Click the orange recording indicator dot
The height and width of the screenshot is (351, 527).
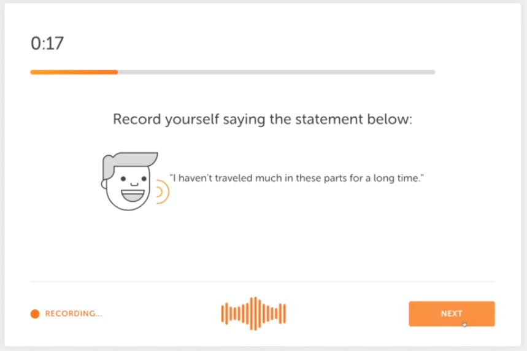coord(35,314)
